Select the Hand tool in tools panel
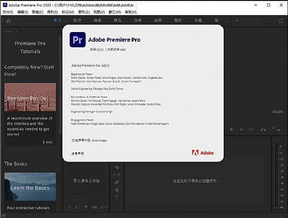 click(117, 190)
